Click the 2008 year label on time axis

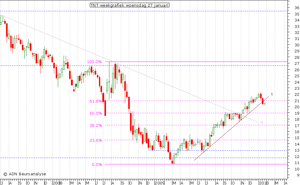pos(57,183)
